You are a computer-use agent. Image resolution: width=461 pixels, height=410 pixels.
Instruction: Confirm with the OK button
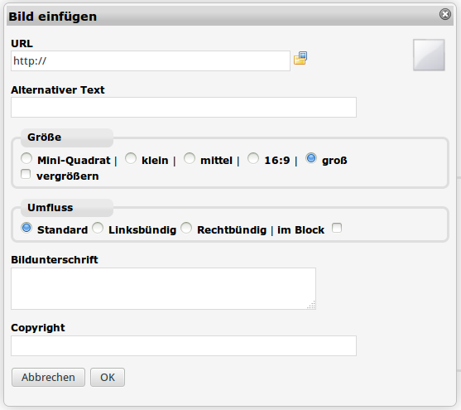pyautogui.click(x=108, y=378)
